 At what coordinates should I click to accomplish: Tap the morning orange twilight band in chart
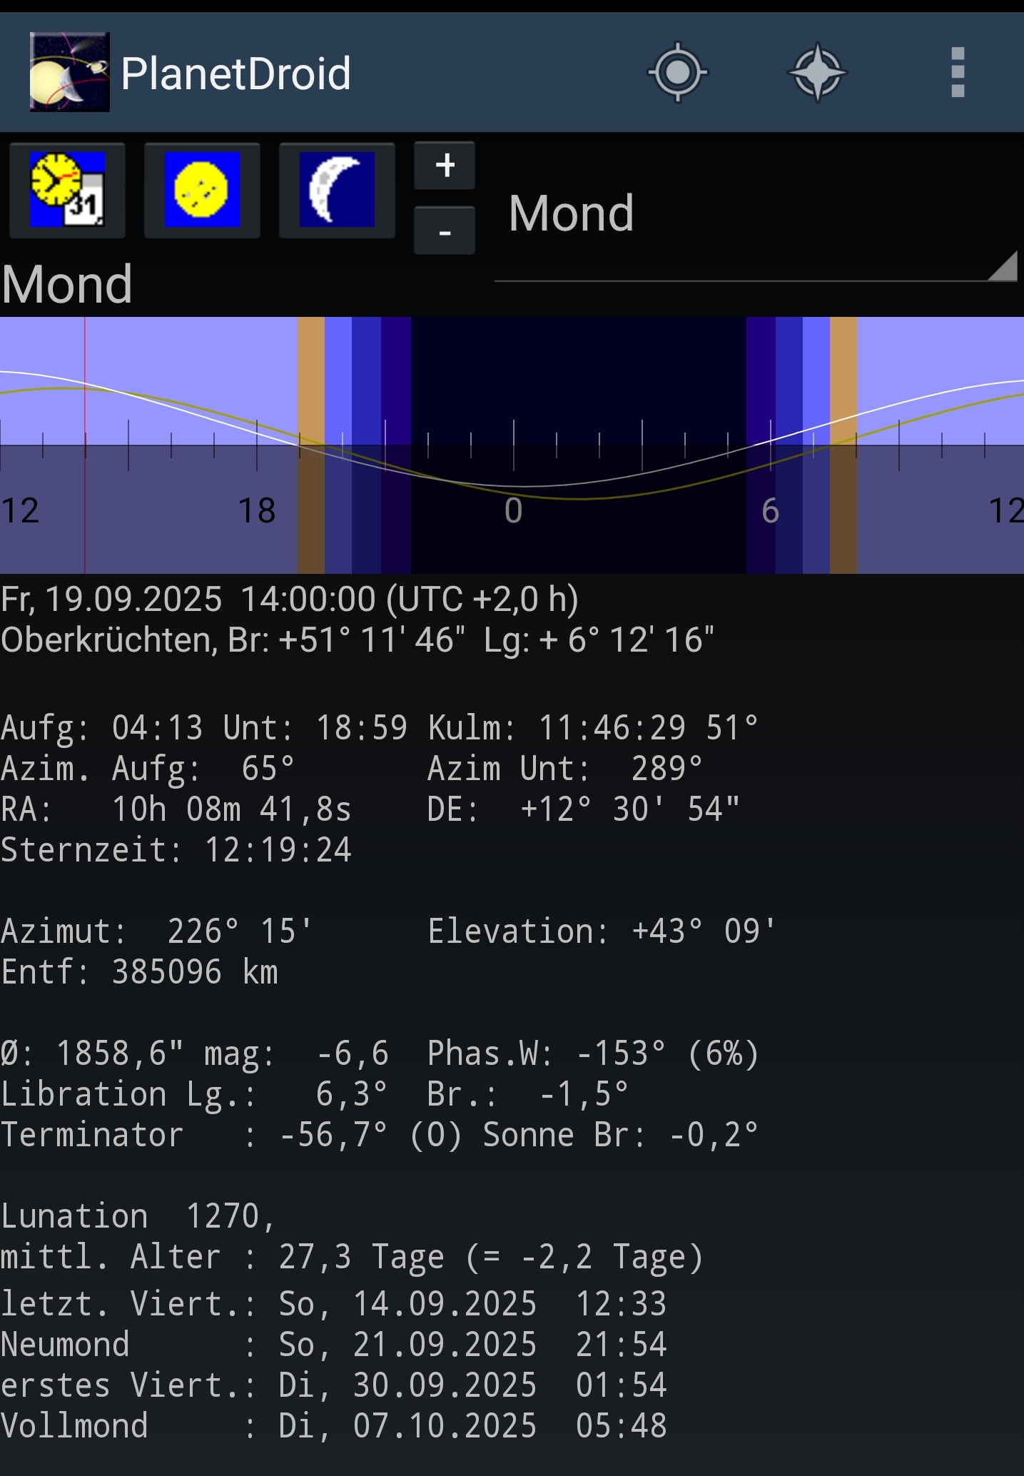click(x=843, y=445)
